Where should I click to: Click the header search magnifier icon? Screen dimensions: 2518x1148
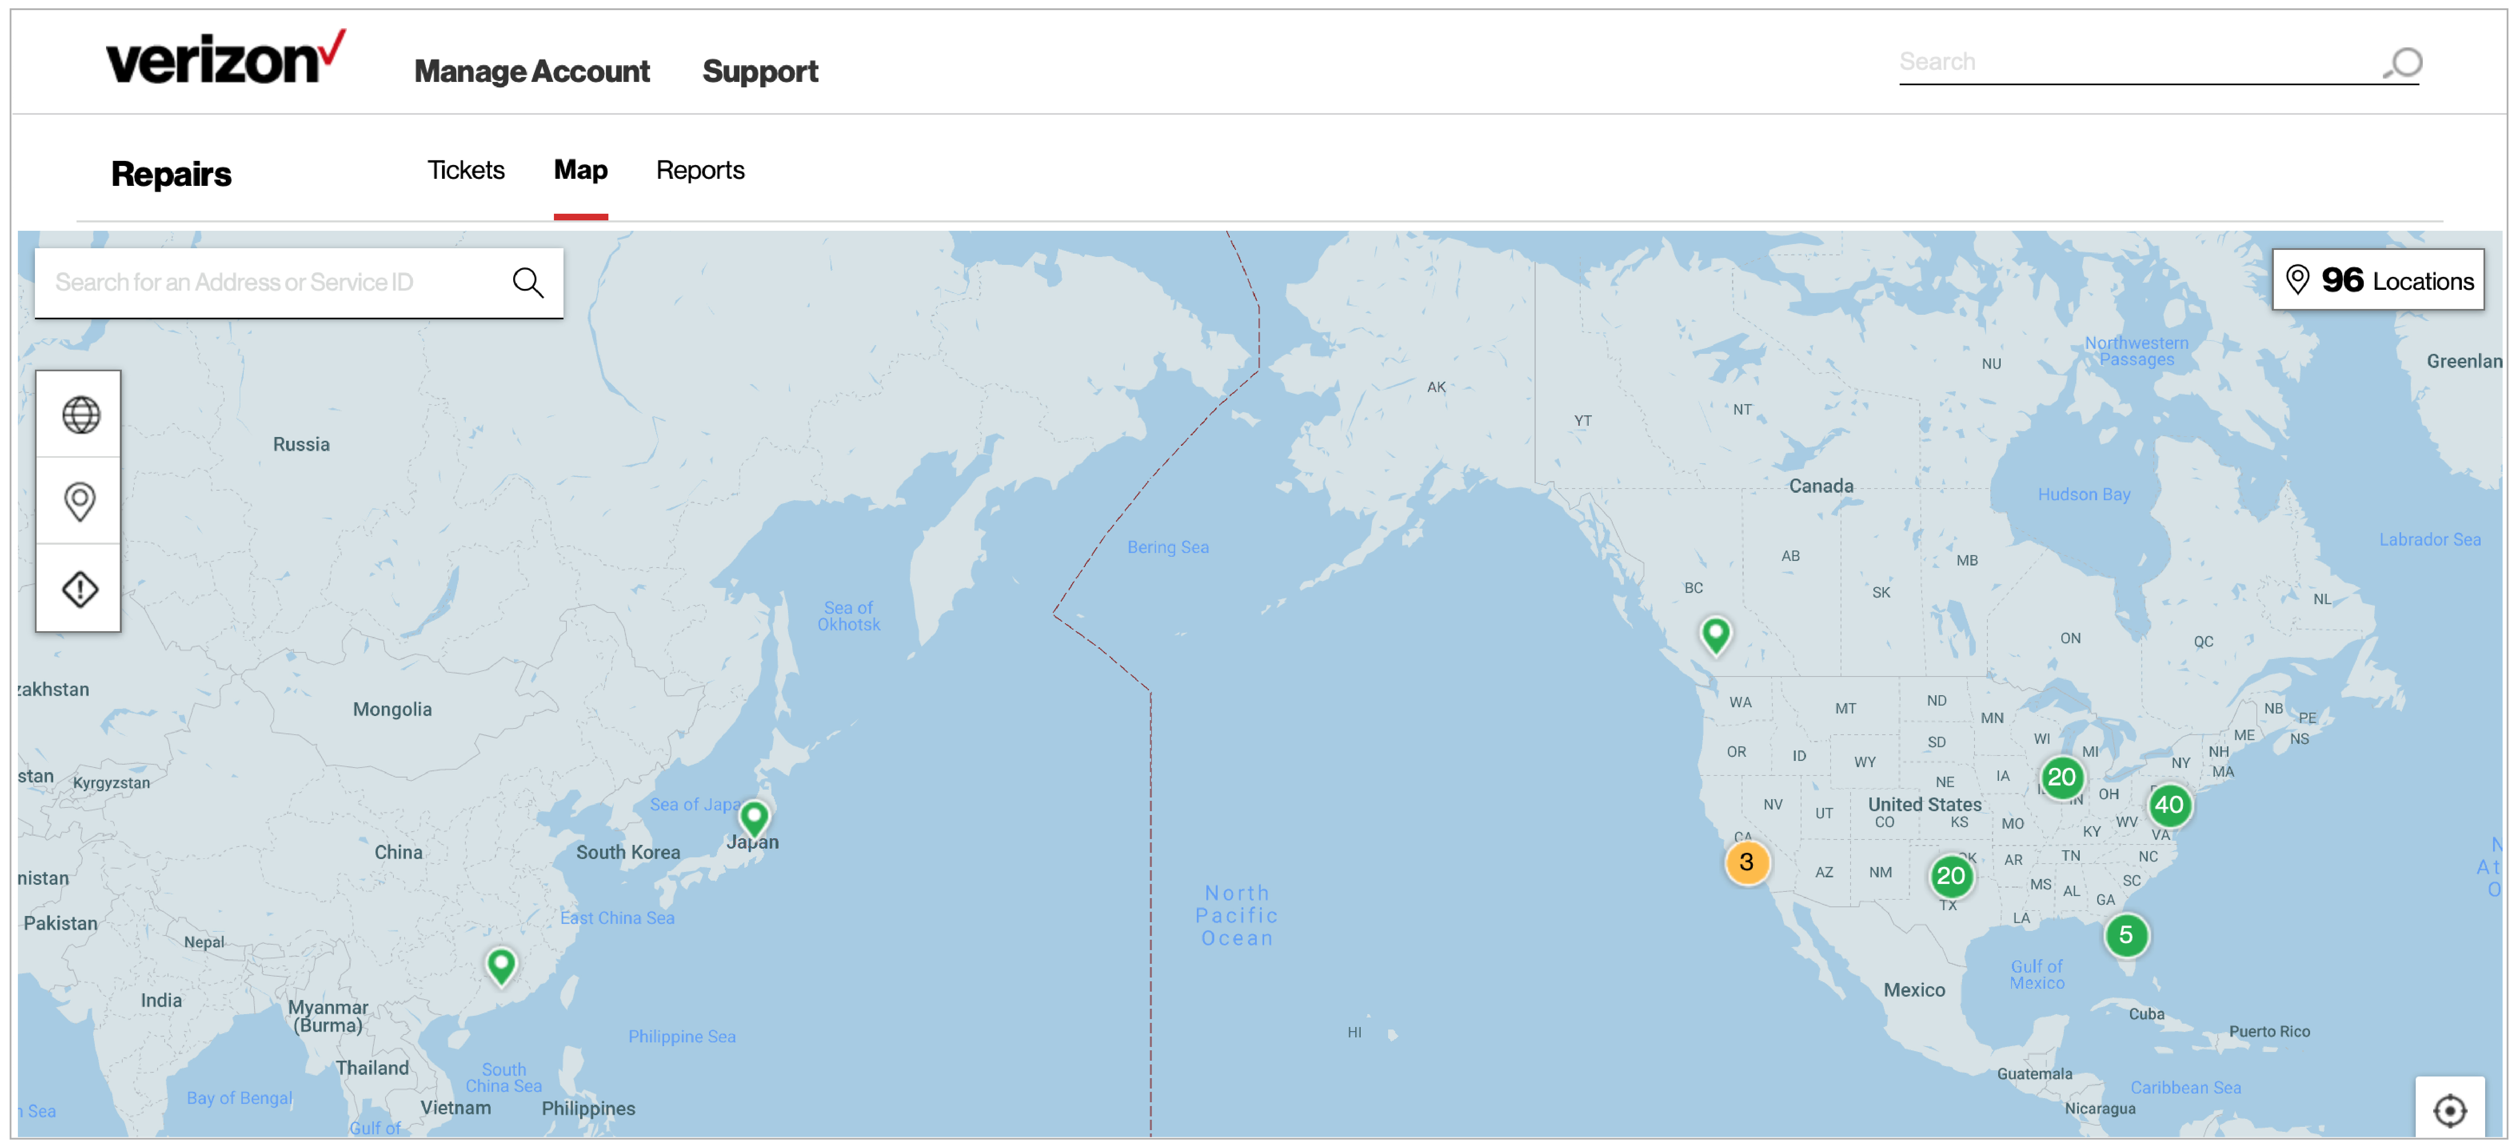click(x=2404, y=64)
